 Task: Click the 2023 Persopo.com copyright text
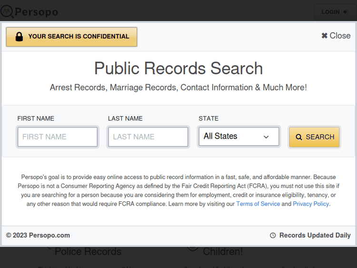(38, 235)
